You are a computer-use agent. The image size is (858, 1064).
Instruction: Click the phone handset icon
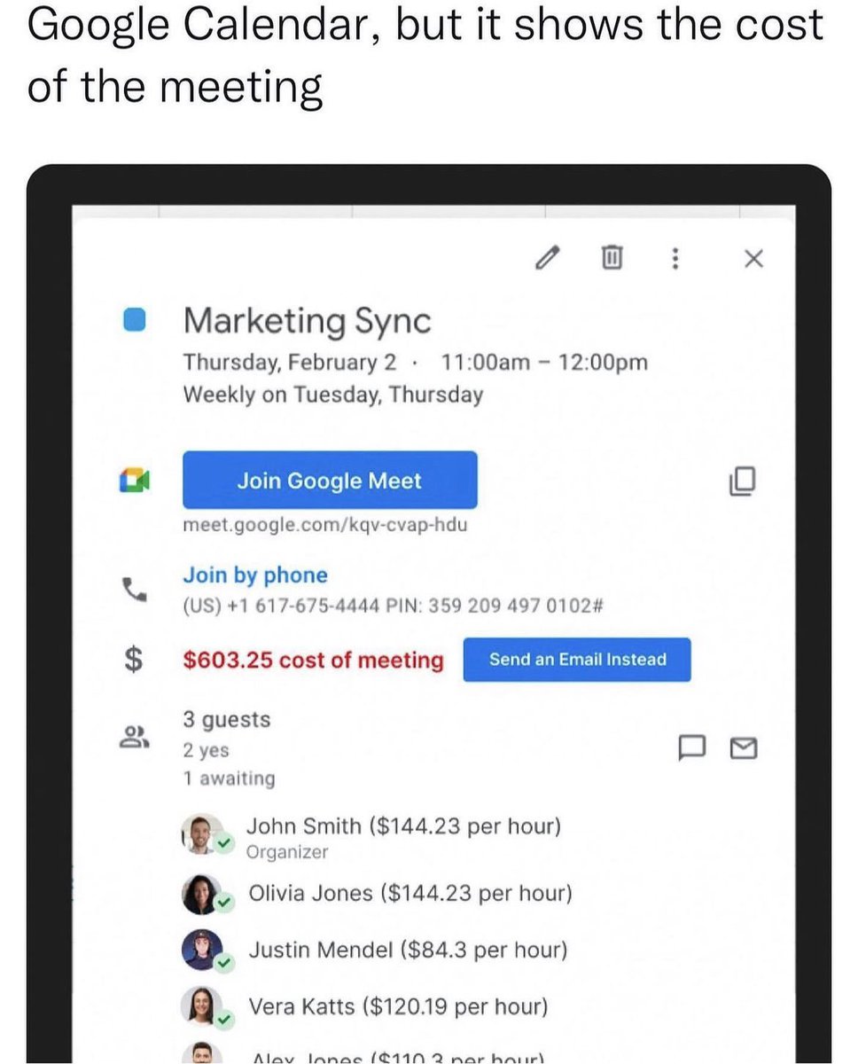(135, 590)
